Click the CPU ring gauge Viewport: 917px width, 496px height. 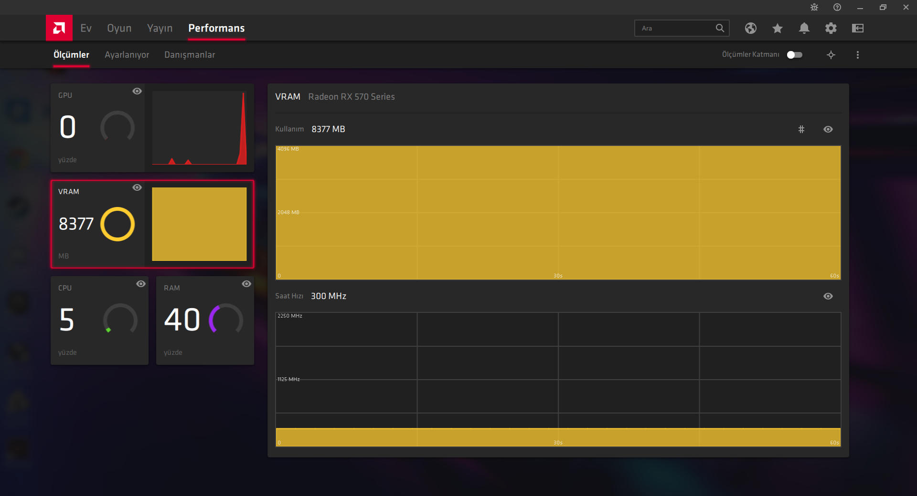pyautogui.click(x=120, y=320)
